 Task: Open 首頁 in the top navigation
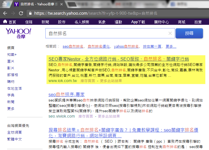[x=12, y=22]
